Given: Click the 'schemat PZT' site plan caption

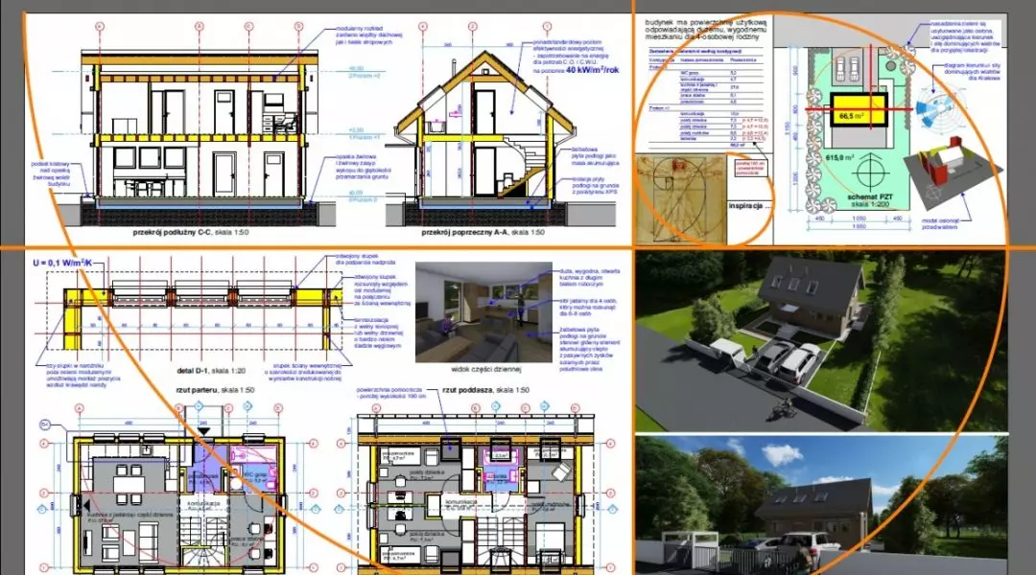Looking at the screenshot, I should [868, 200].
